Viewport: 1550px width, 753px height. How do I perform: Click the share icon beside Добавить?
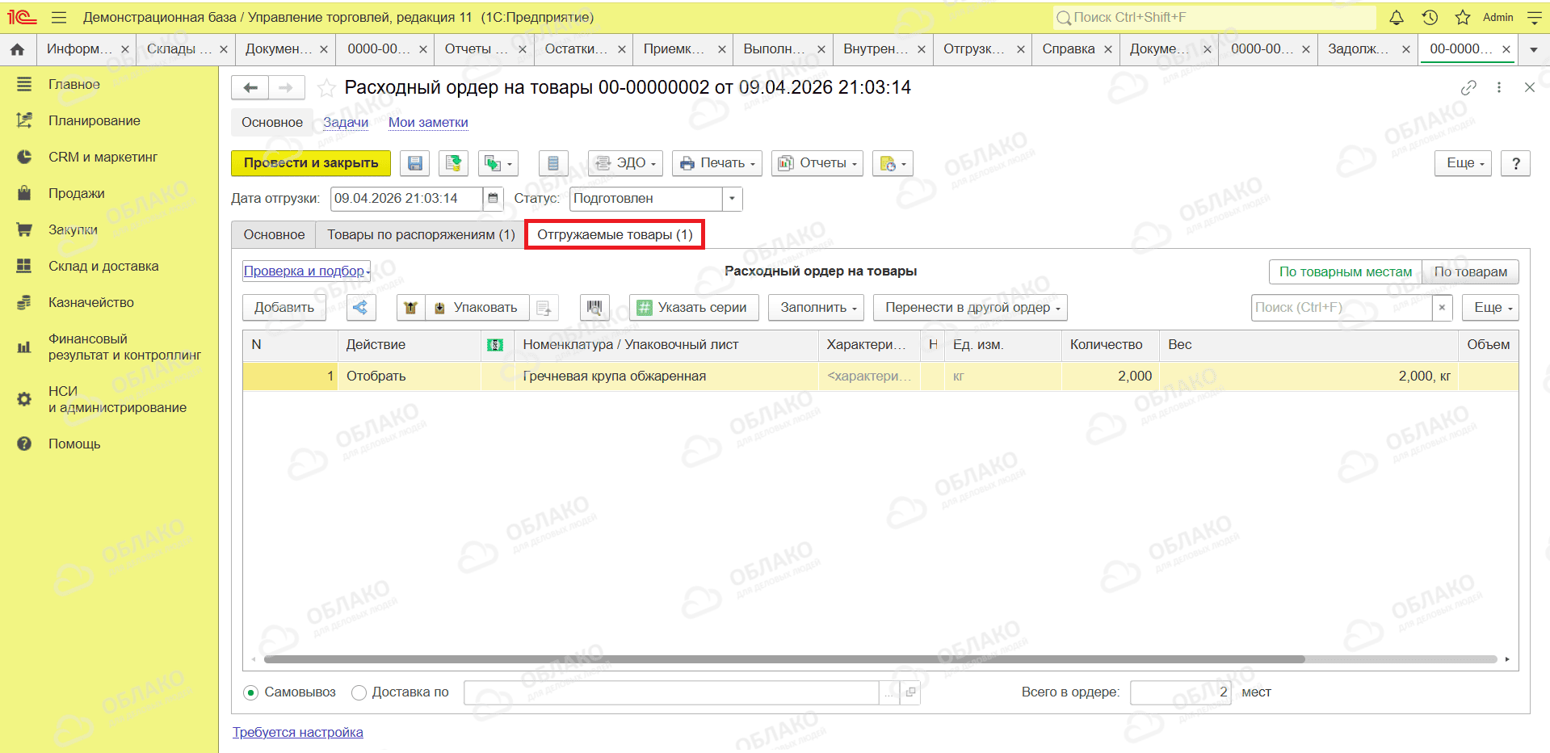coord(360,308)
